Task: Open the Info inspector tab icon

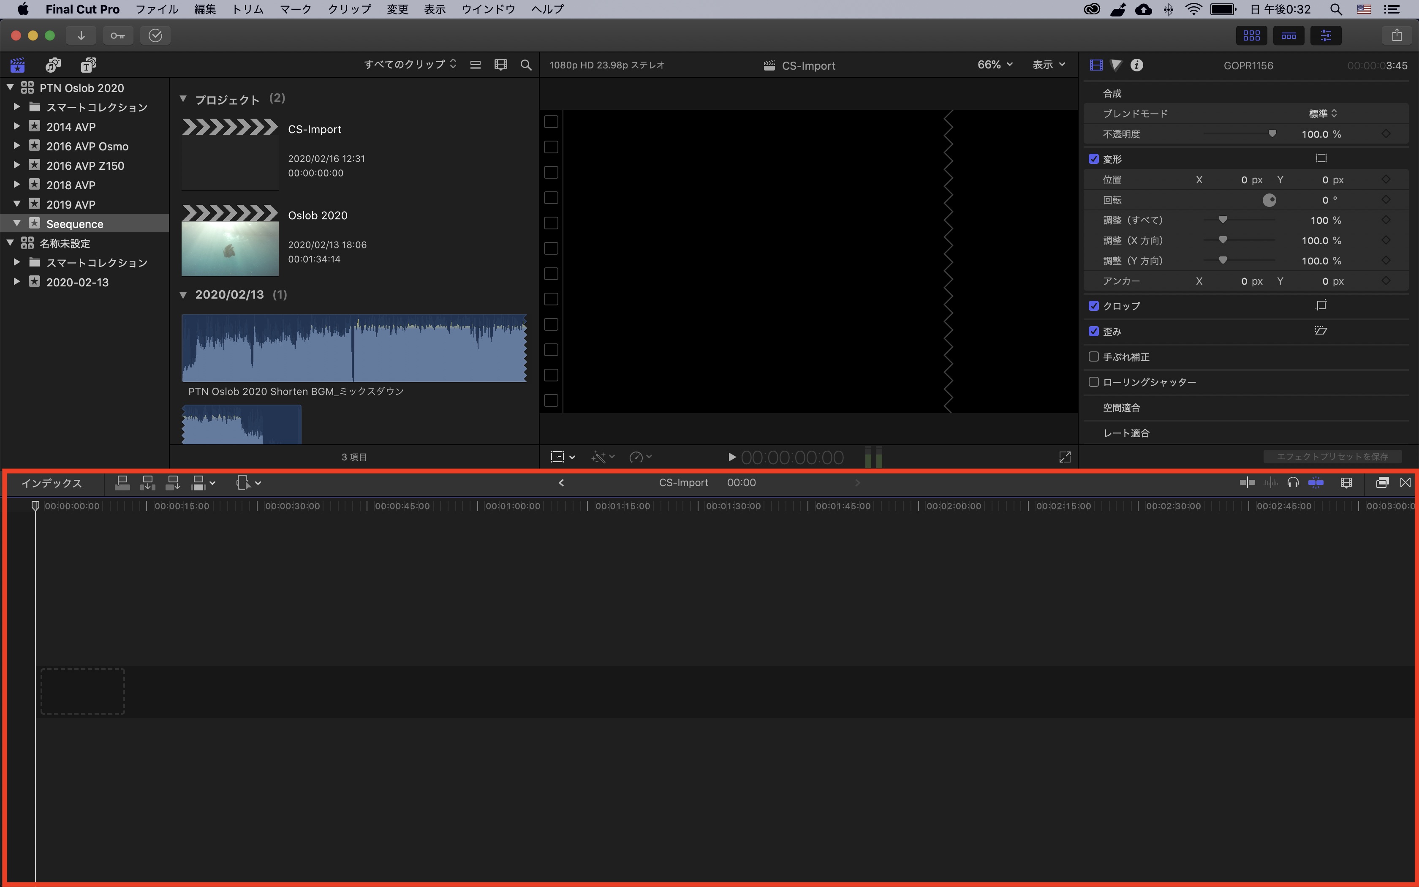Action: 1136,65
